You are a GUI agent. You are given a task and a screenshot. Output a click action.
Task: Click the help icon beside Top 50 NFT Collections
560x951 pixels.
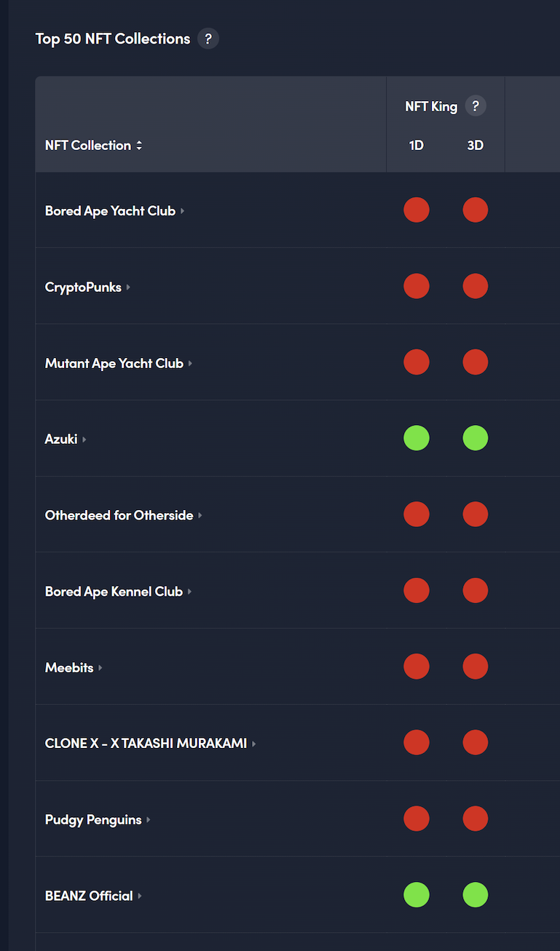208,39
